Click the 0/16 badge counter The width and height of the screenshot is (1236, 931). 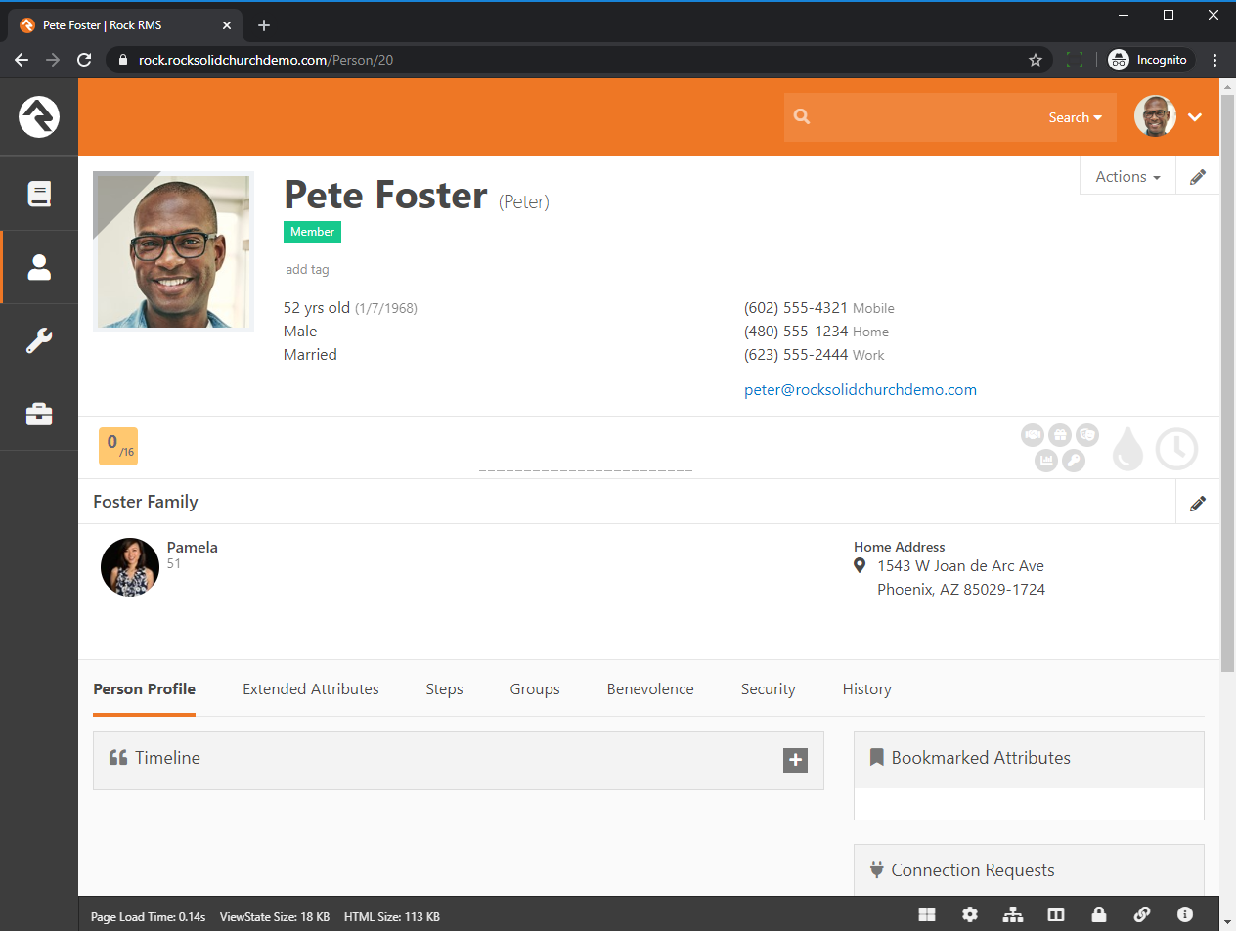coord(118,447)
